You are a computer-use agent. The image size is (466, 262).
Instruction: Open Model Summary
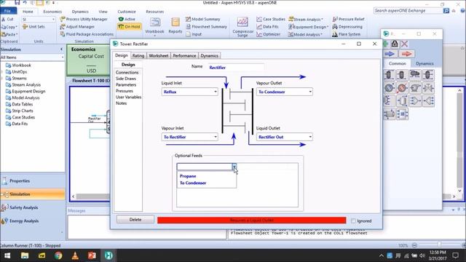coord(203,19)
